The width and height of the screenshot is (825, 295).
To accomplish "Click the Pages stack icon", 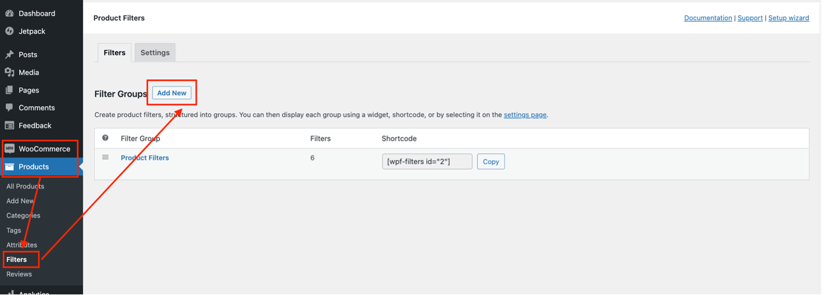I will [10, 90].
